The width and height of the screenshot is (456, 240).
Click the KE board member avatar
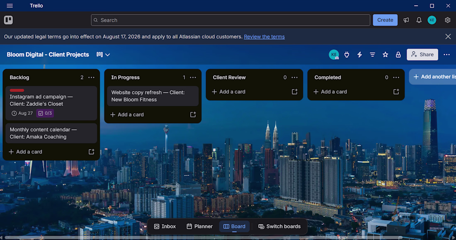(334, 54)
